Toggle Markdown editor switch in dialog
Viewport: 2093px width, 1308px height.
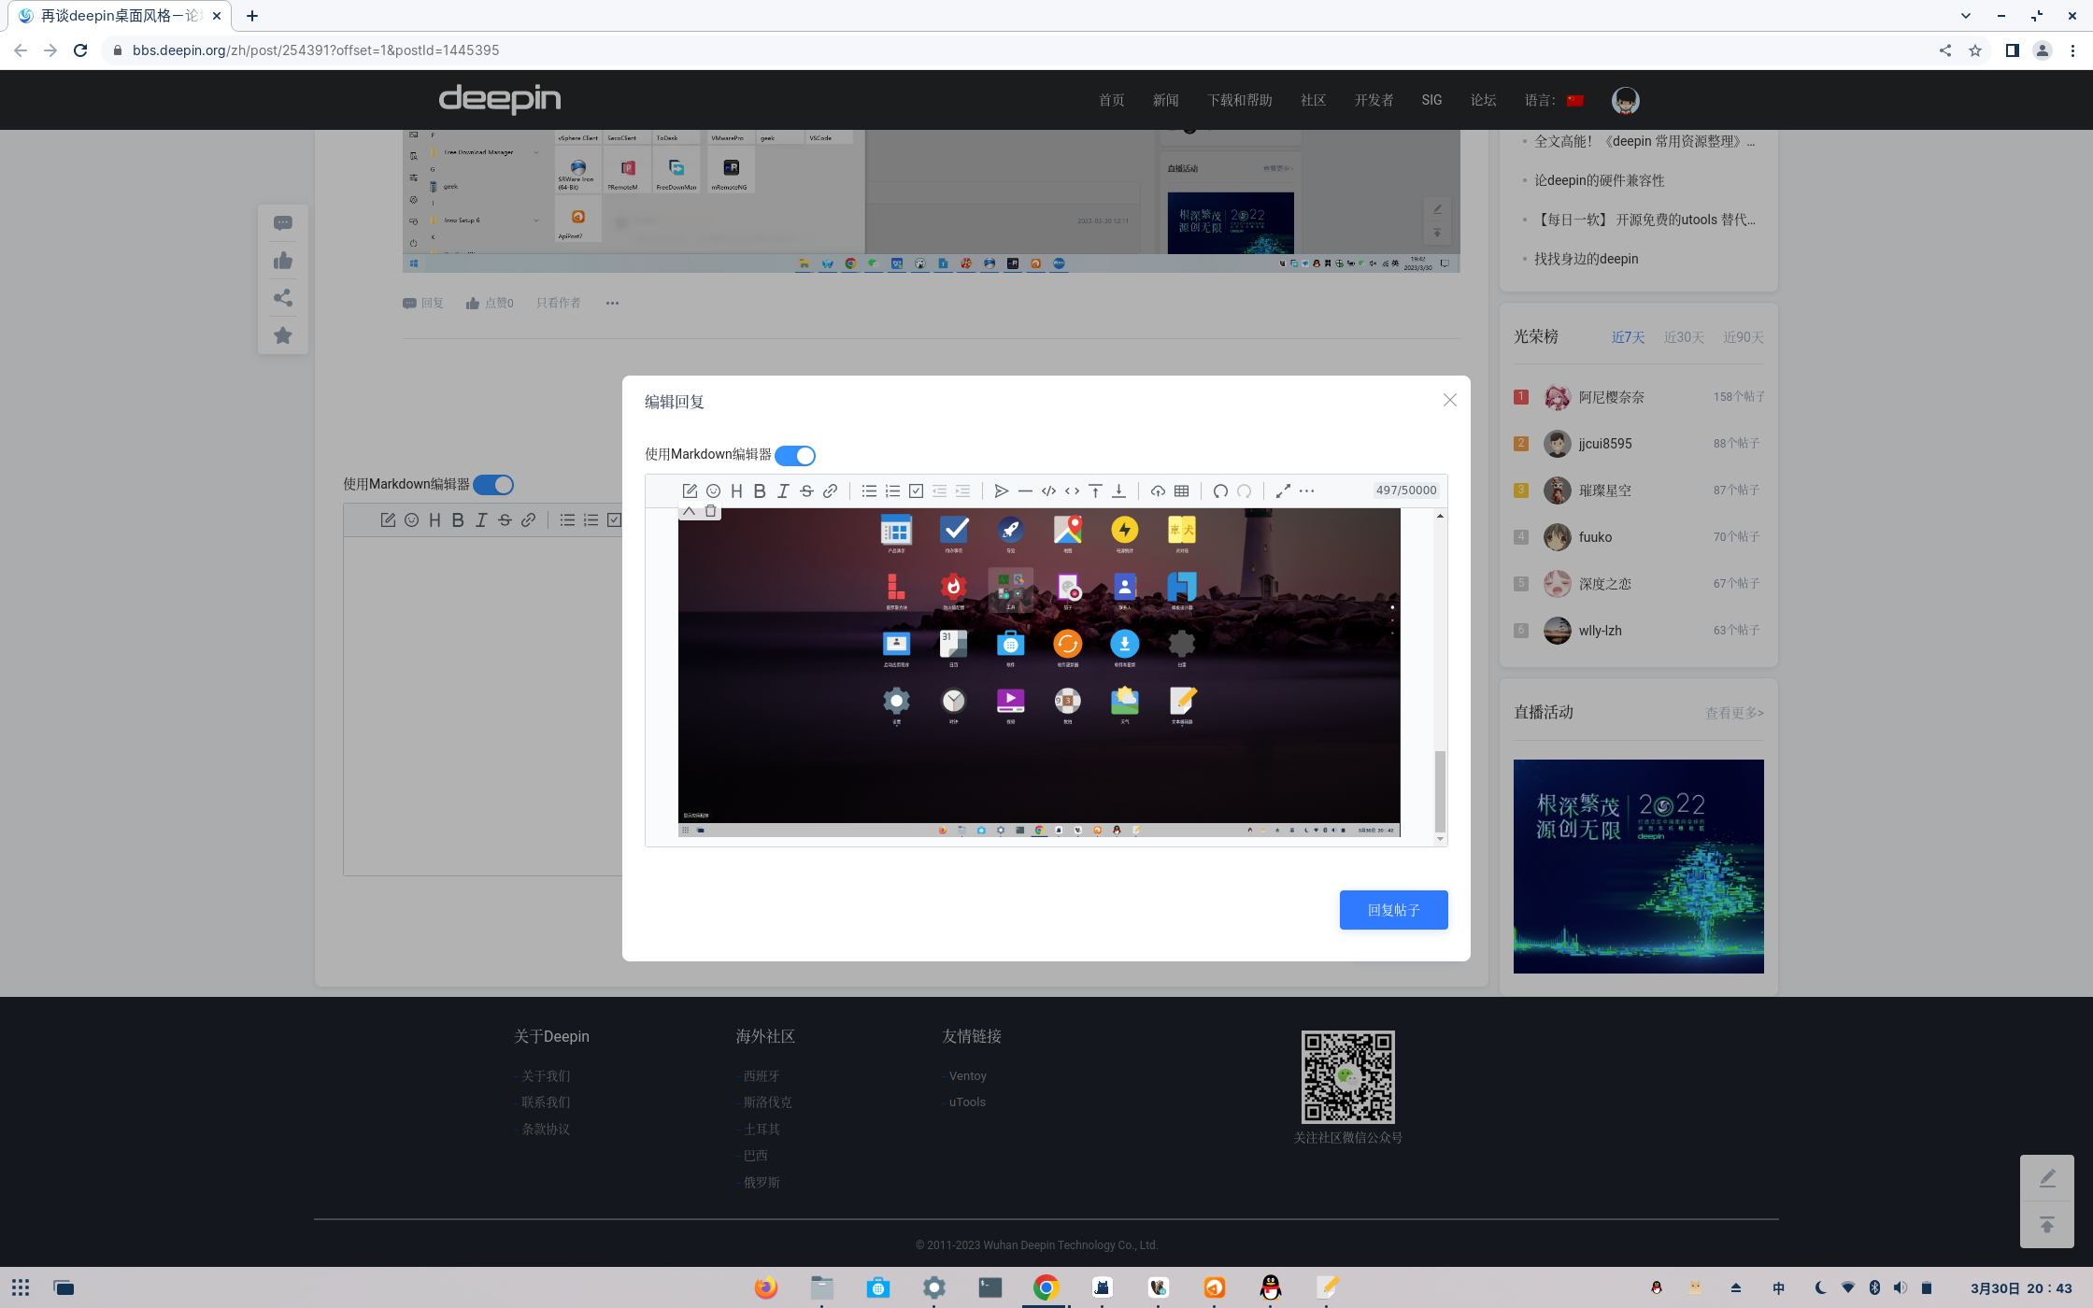tap(795, 456)
